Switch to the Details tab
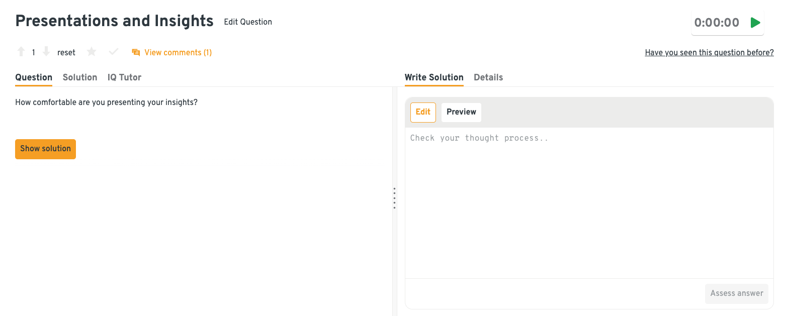The height and width of the screenshot is (316, 785). coord(488,77)
